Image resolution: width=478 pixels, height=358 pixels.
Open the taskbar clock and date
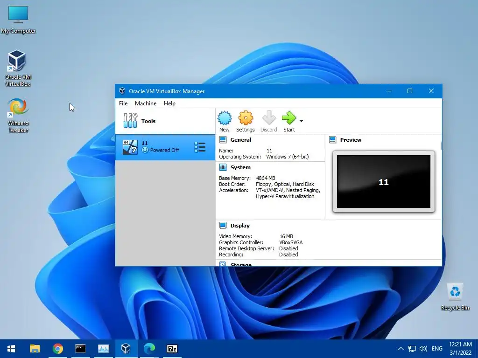(460, 349)
